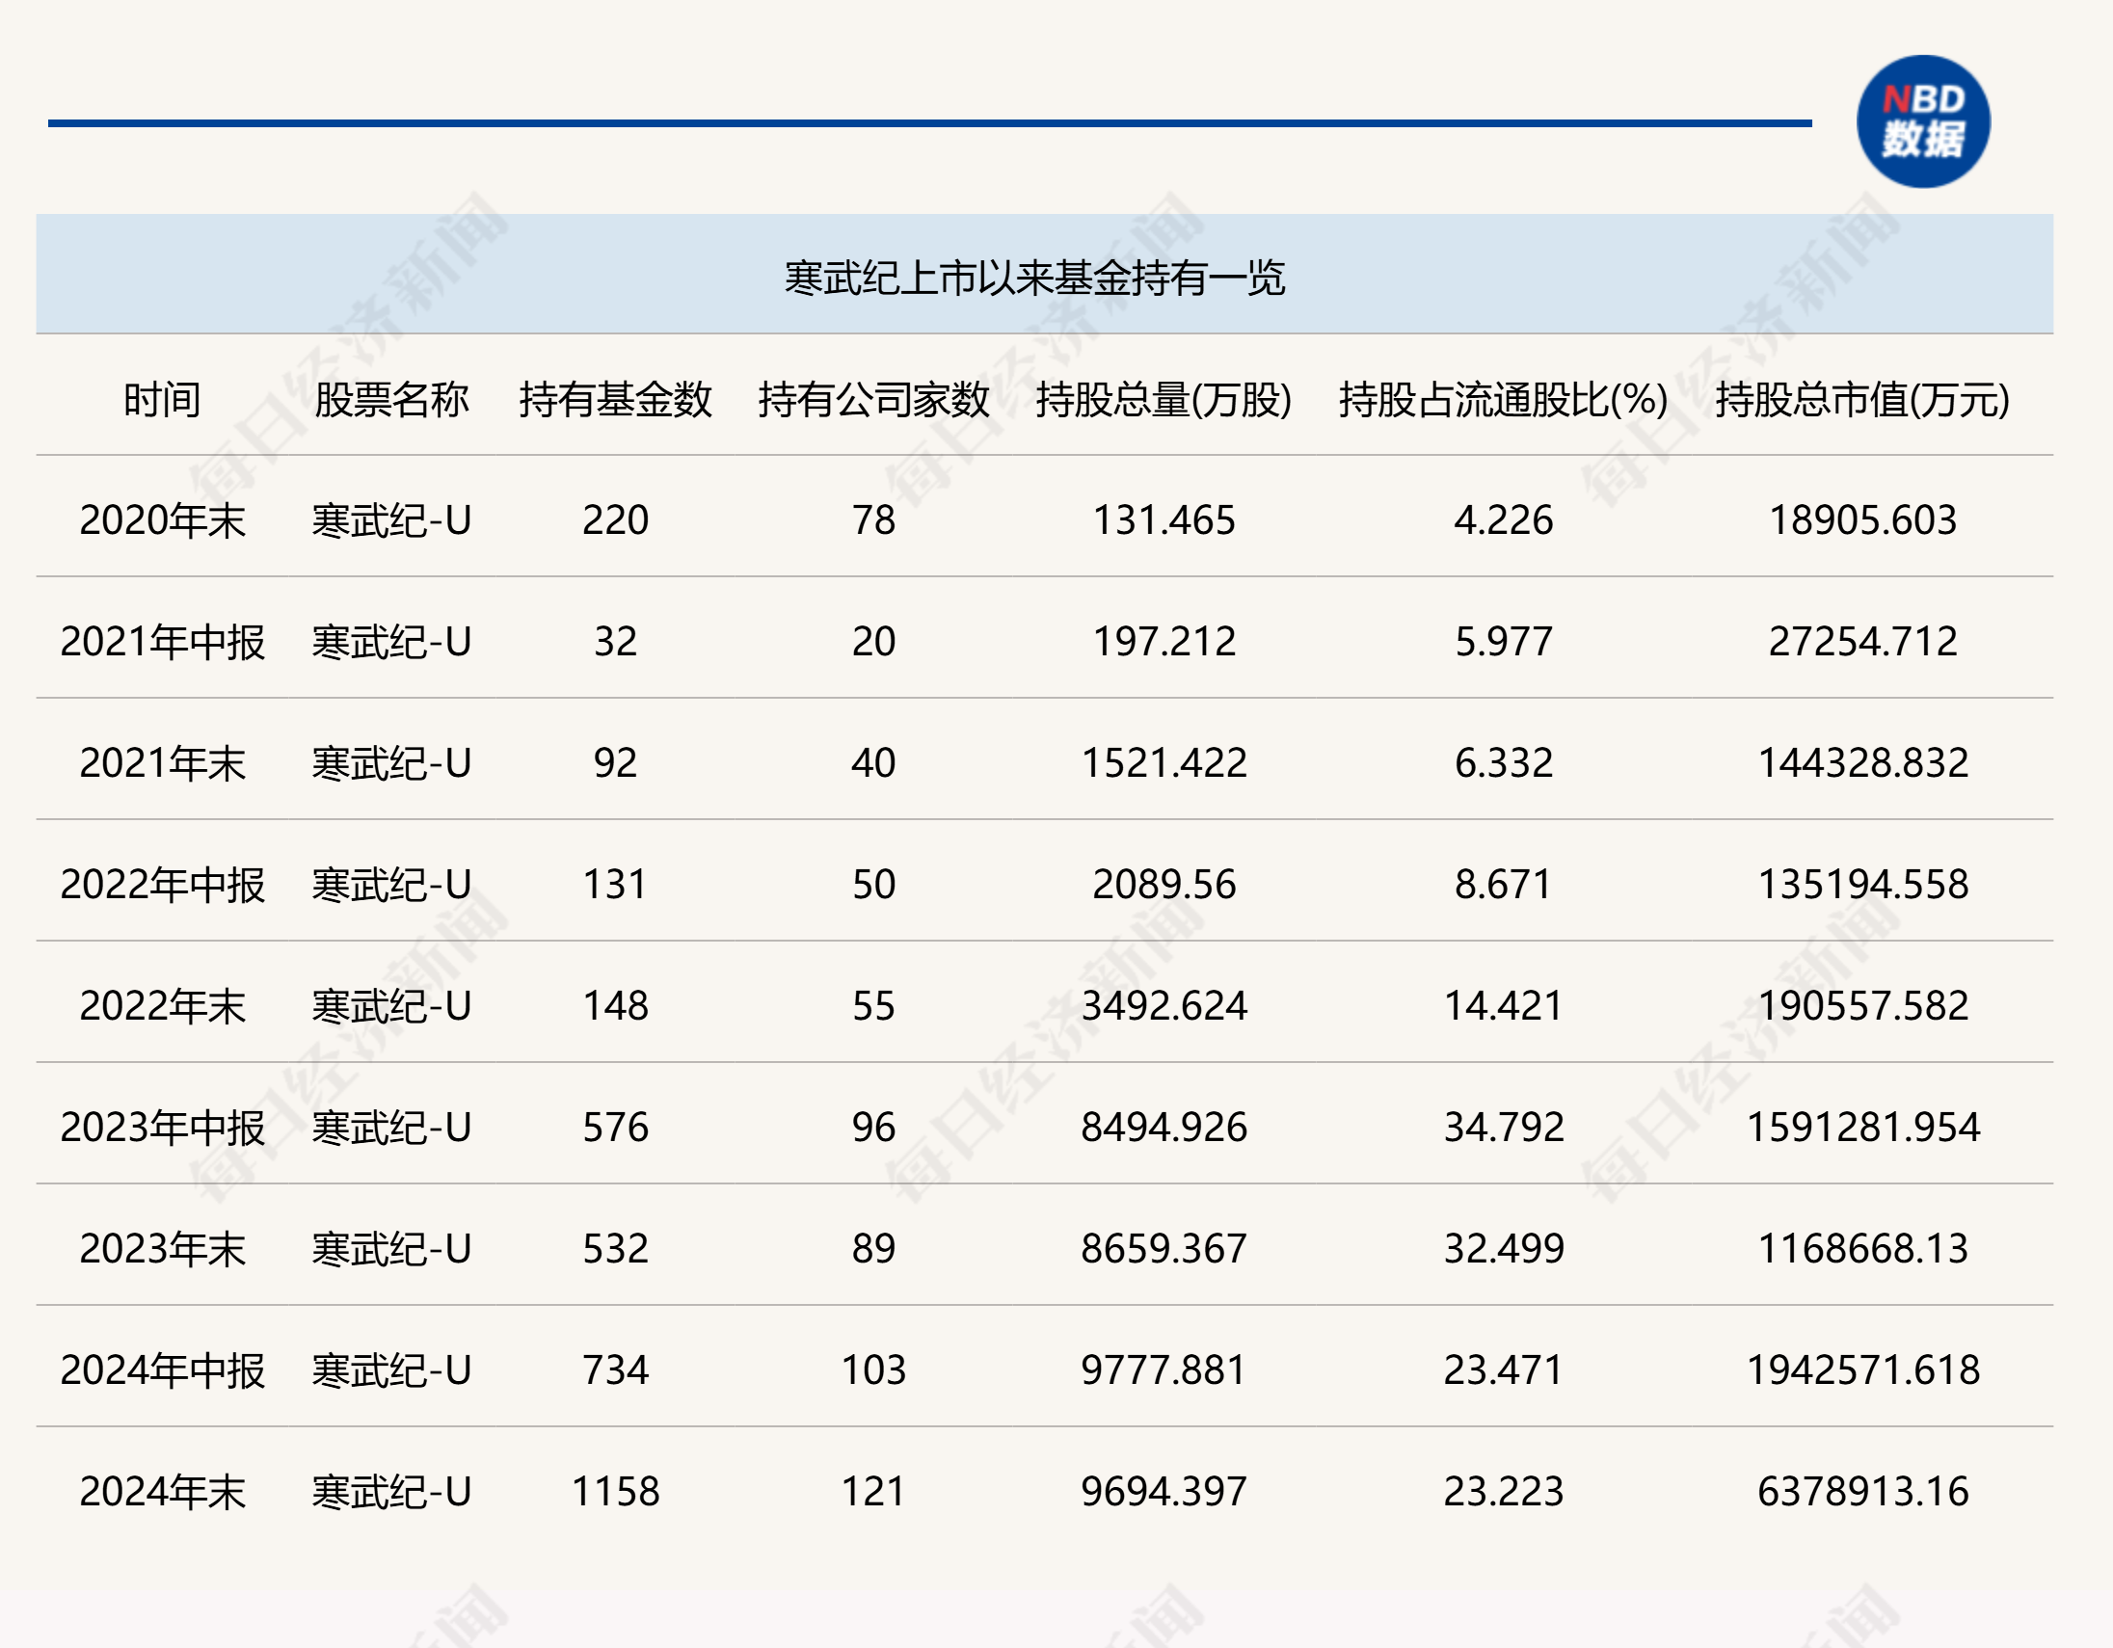2113x1648 pixels.
Task: Click the 股票名称 column header
Action: click(390, 399)
